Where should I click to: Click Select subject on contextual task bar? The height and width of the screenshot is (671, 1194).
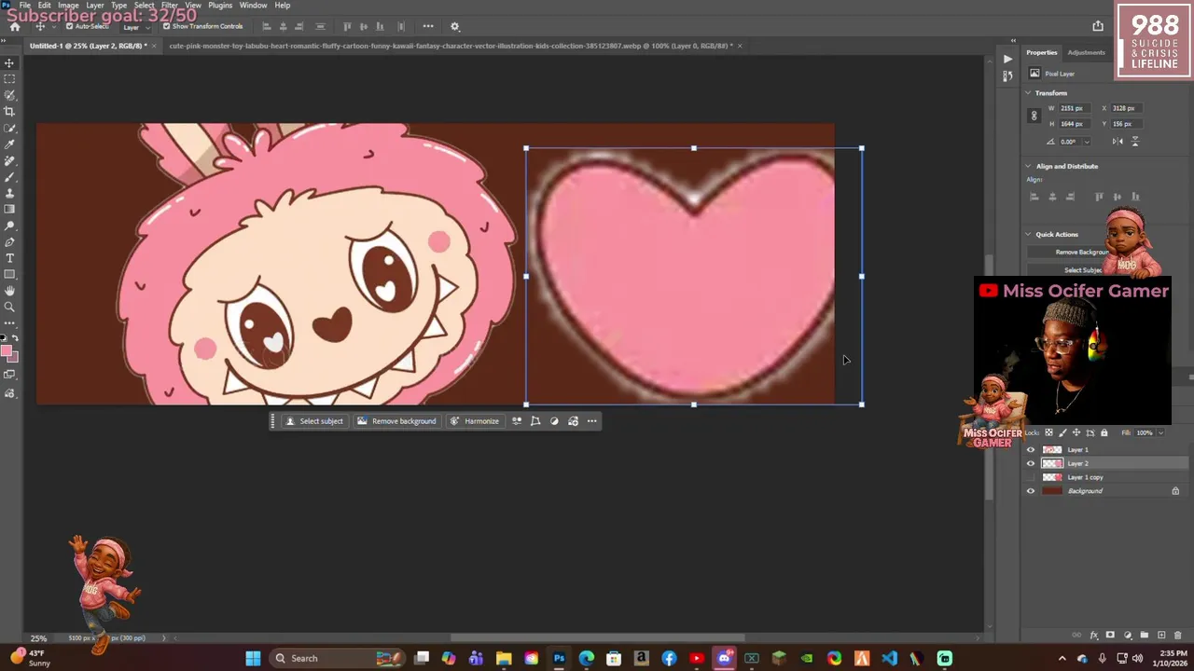point(313,421)
